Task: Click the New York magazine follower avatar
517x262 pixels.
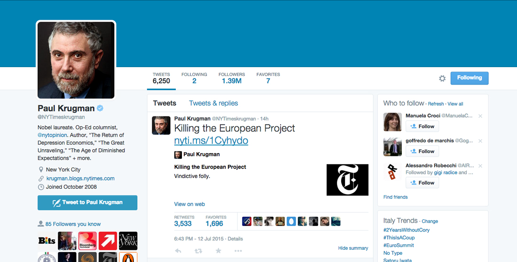Action: tap(128, 240)
